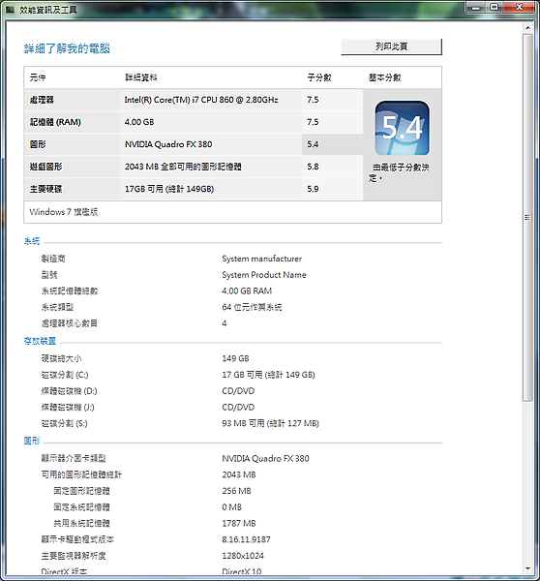Viewport: 540px width, 581px height.
Task: Click the Windows 7 旗艦版 edition text
Action: click(63, 212)
